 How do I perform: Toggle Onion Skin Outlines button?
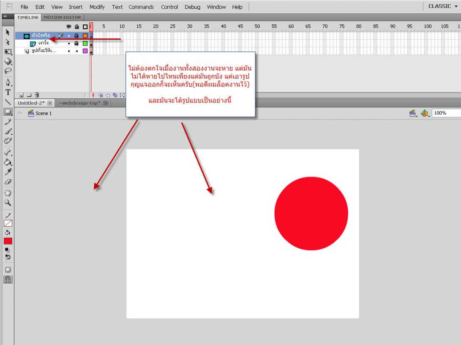coord(108,95)
